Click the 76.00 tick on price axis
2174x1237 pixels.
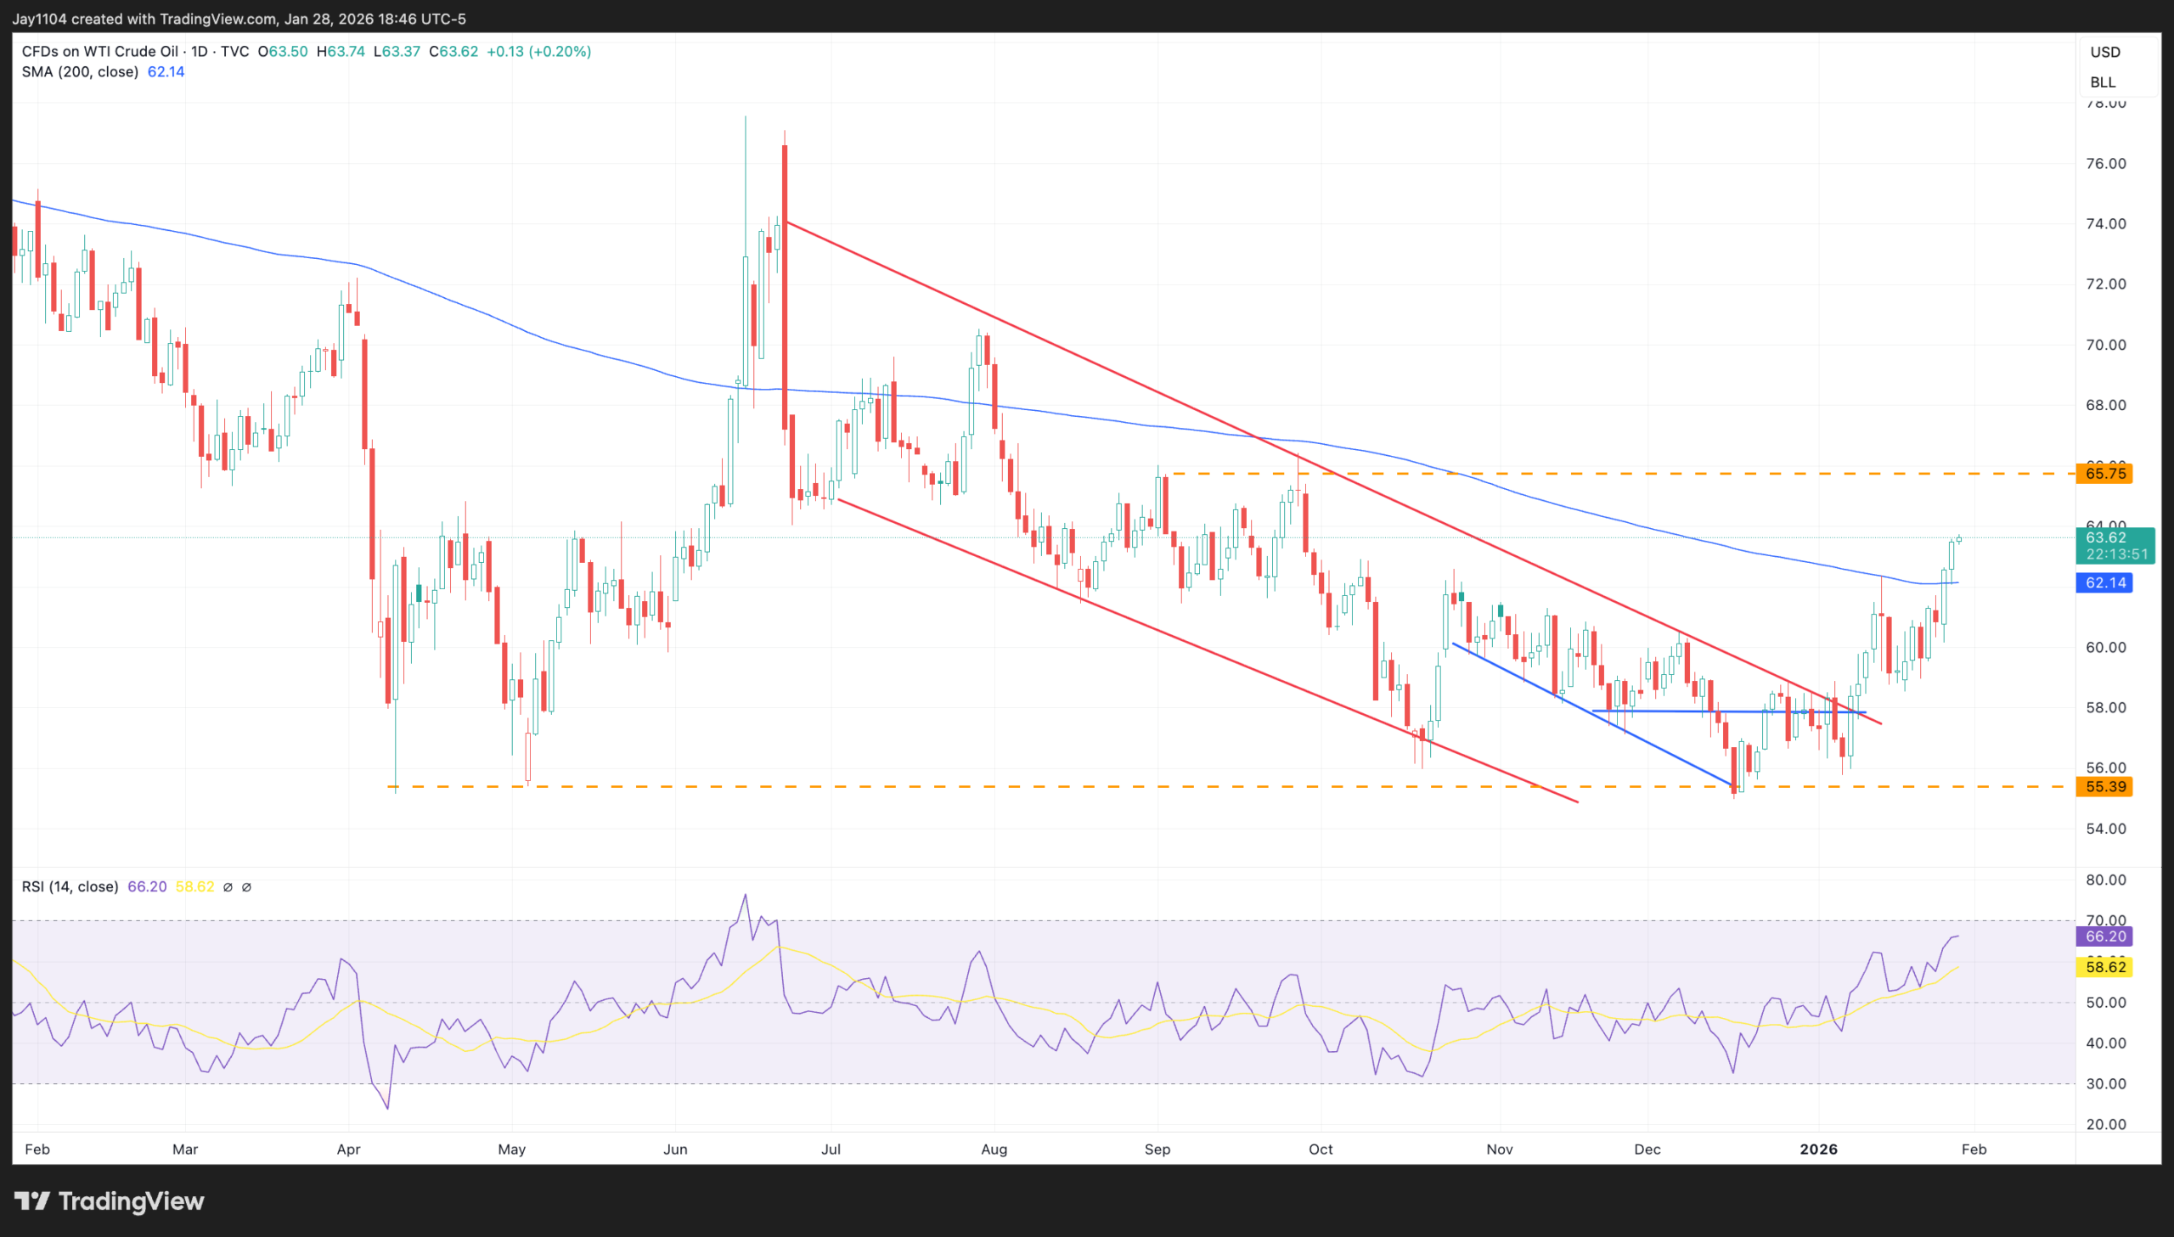click(2105, 163)
